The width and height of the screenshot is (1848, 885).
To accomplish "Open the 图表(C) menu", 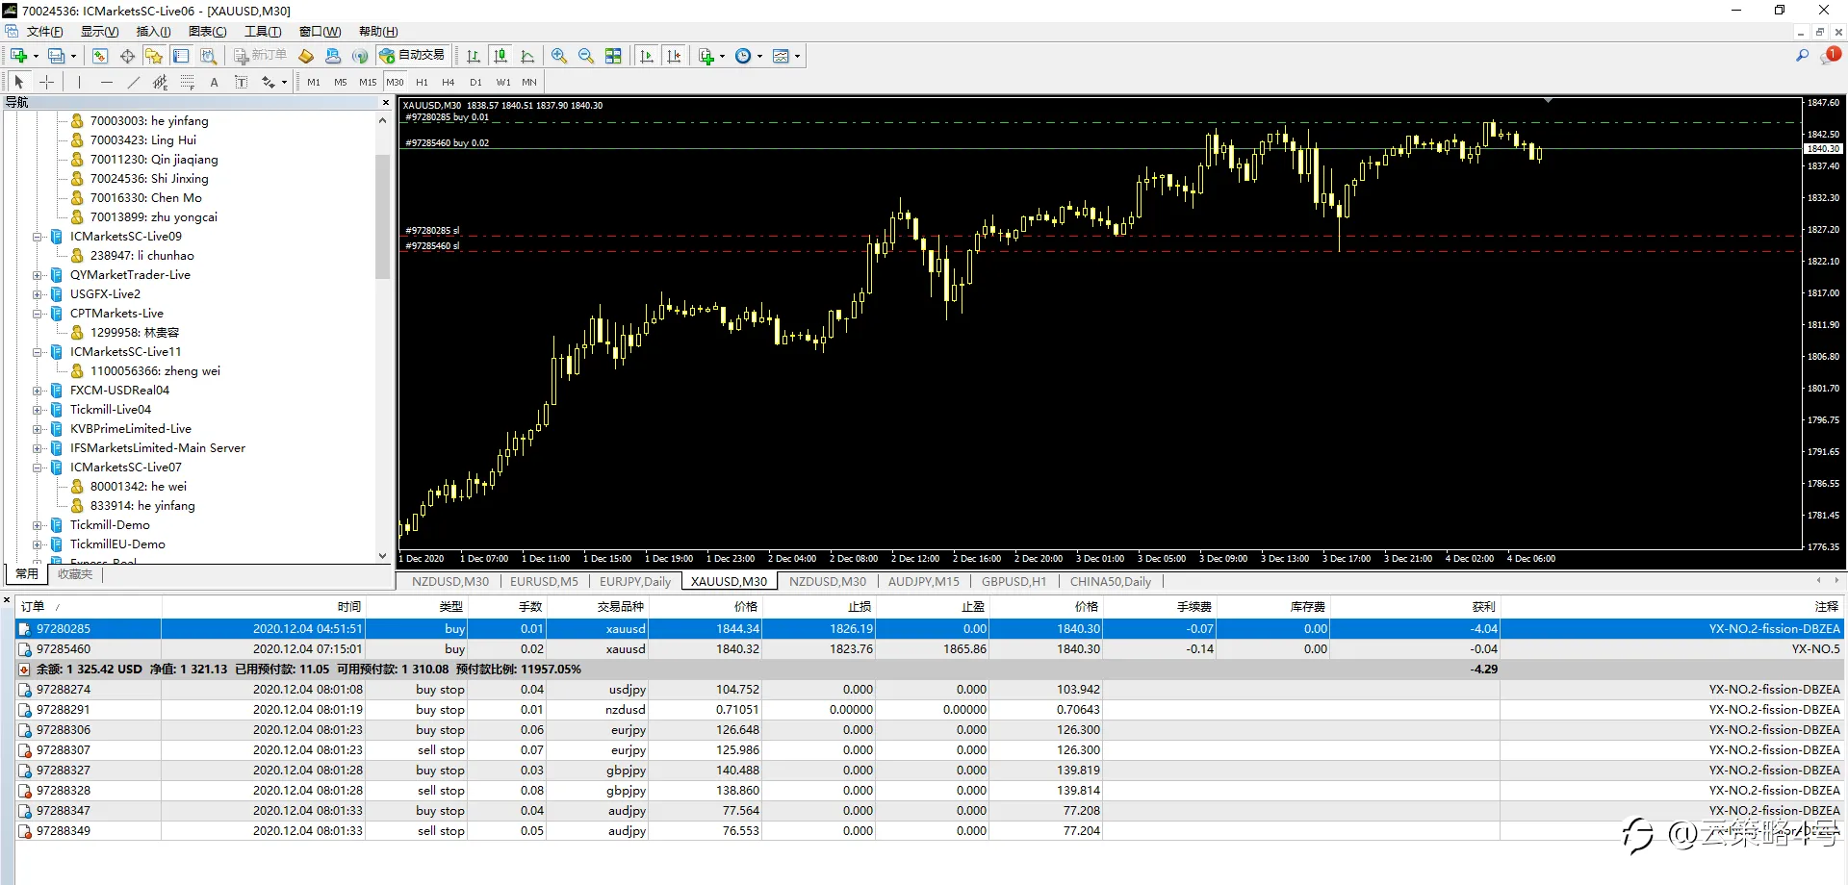I will [x=208, y=32].
